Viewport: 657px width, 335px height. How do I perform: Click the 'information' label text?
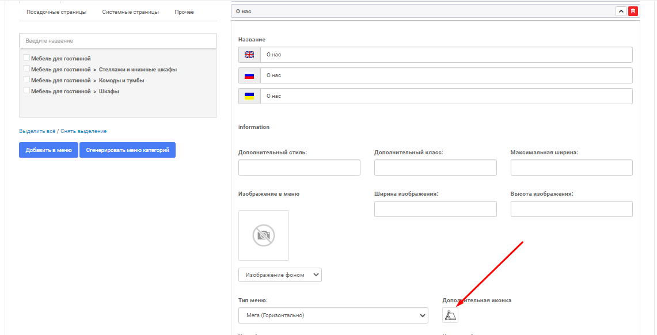click(x=254, y=127)
